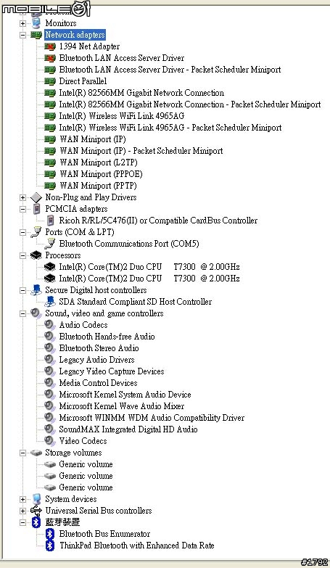Expand the Monitors category
This screenshot has width=330, height=568.
click(x=22, y=23)
